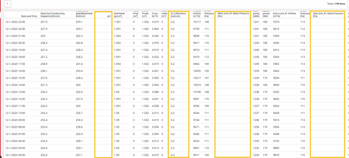Click airflow value 9582
This screenshot has height=158, width=349.
coord(197,134)
